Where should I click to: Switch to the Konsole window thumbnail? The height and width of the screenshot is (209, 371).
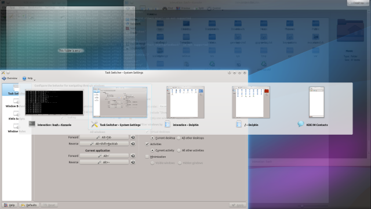[54, 102]
